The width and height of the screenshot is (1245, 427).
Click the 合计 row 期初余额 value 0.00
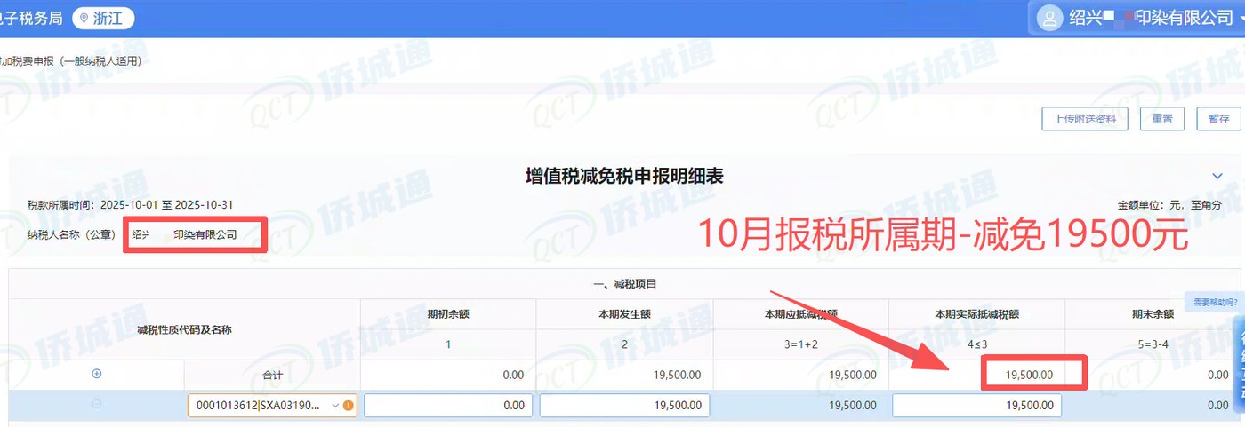[513, 375]
